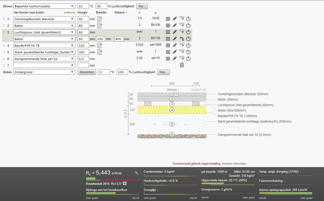This screenshot has height=201, width=324.
Task: Click Oppervlakte binnen rating bar
Action: pos(228,184)
